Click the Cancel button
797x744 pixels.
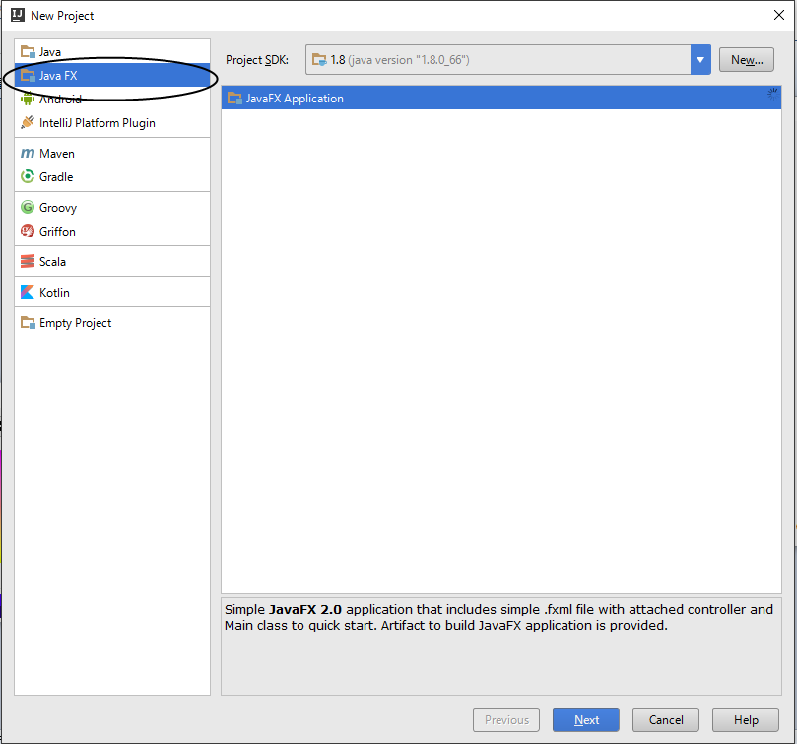[x=666, y=719]
